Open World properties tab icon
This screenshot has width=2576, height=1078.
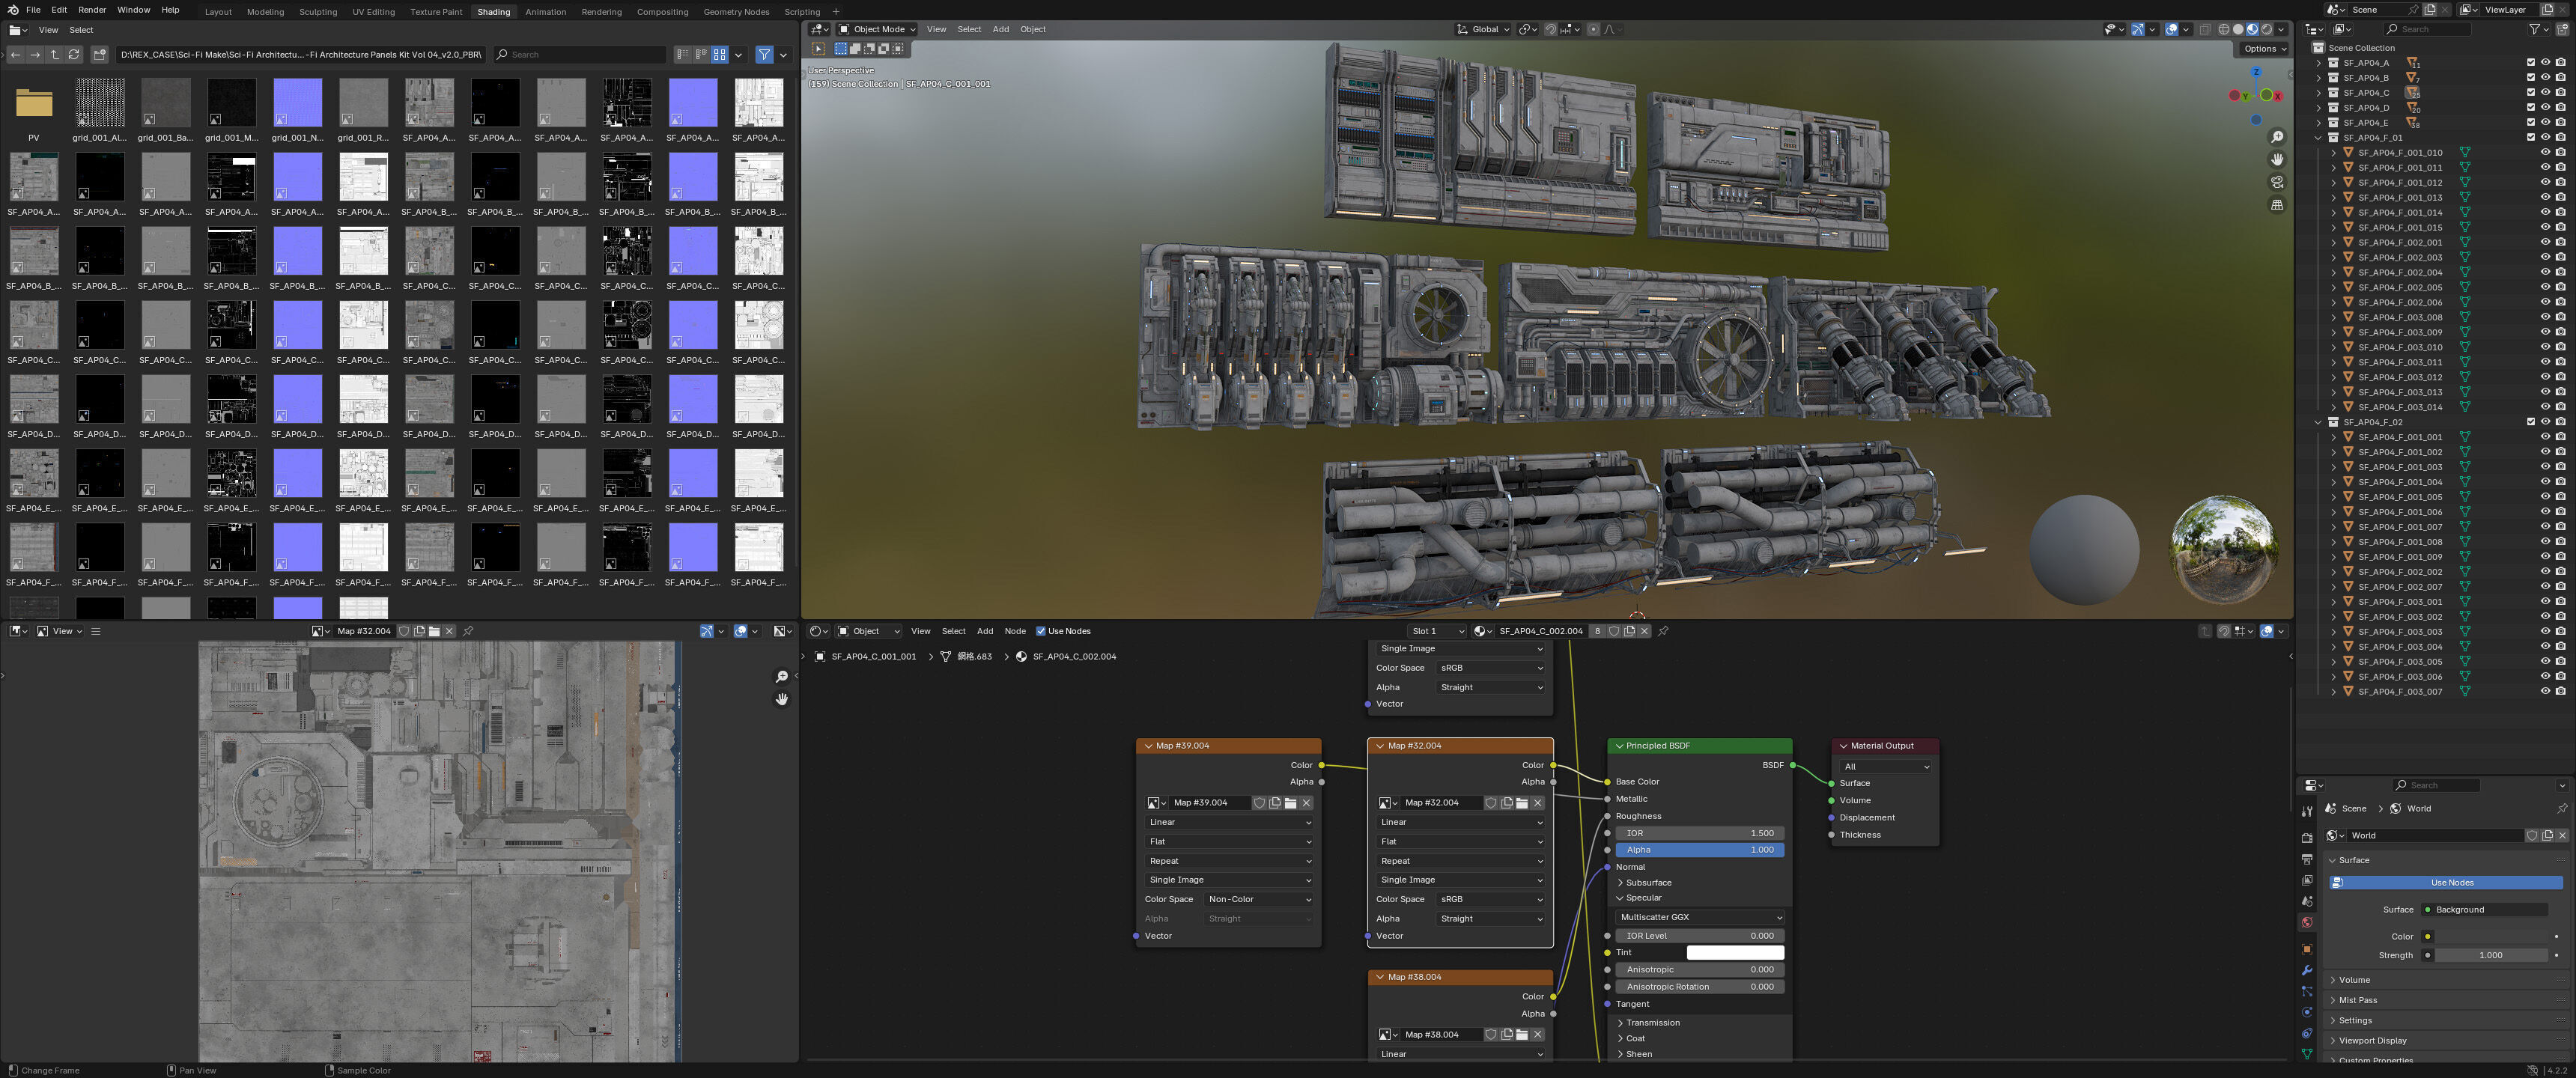click(x=2307, y=922)
